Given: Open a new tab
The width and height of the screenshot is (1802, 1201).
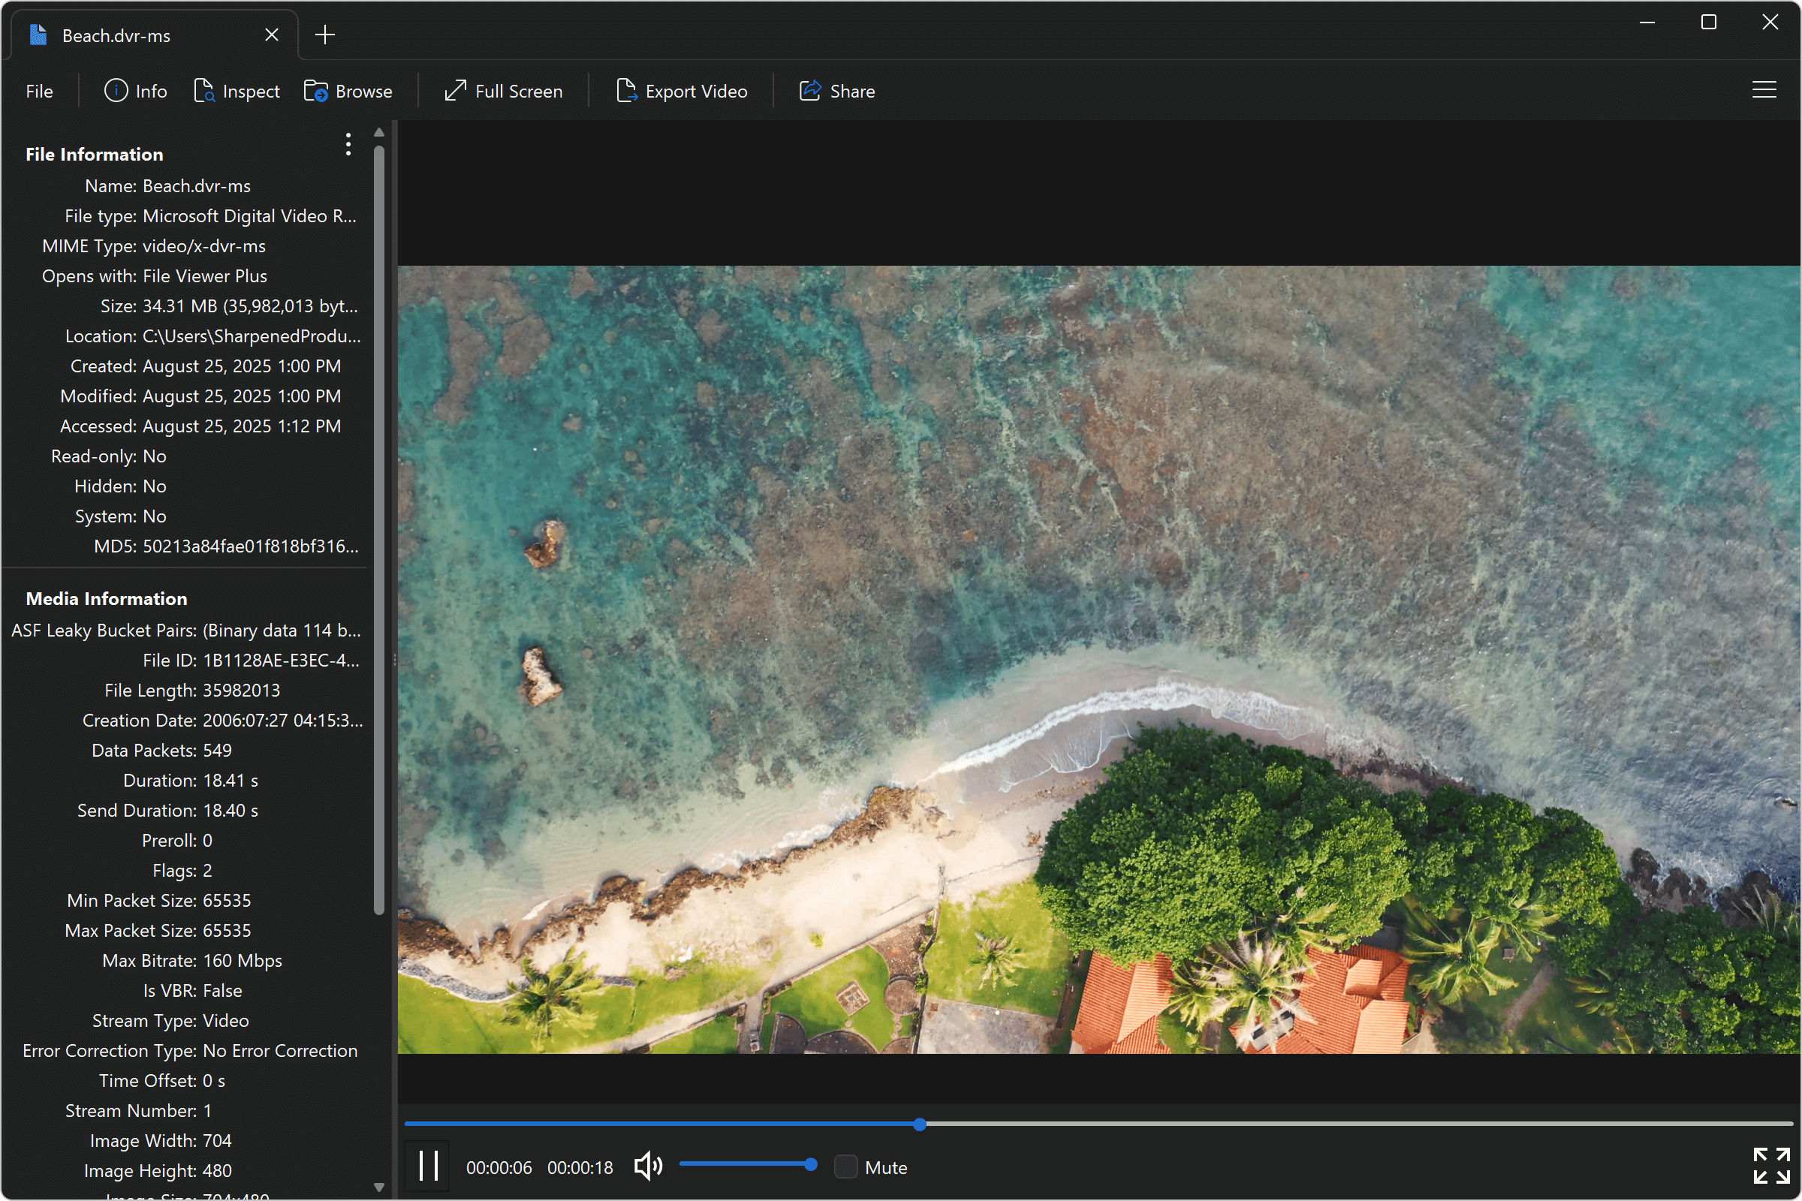Looking at the screenshot, I should click(324, 35).
